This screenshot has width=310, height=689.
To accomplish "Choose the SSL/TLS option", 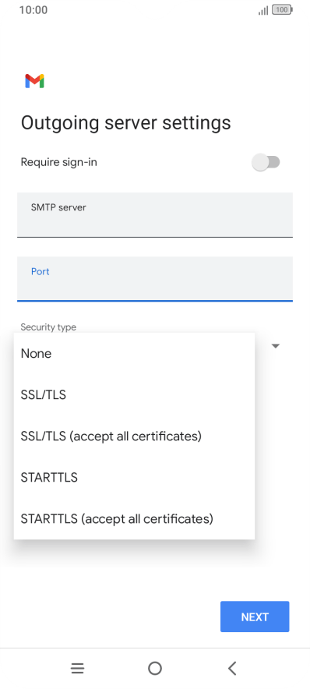I will point(135,394).
